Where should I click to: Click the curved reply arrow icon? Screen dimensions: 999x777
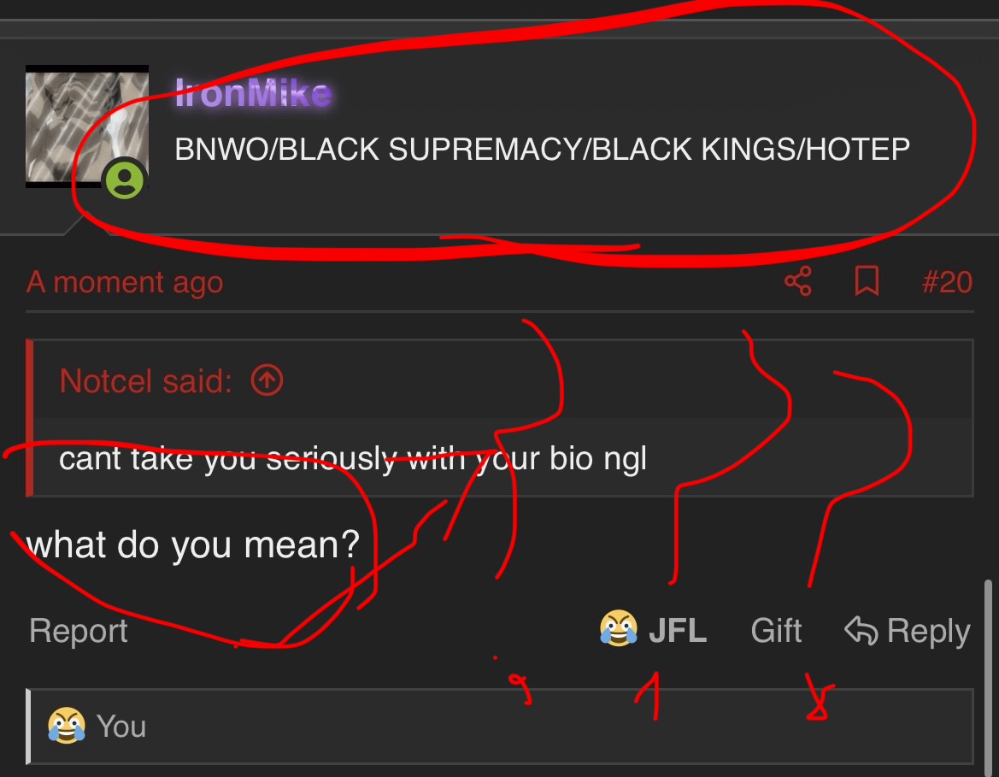tap(861, 630)
